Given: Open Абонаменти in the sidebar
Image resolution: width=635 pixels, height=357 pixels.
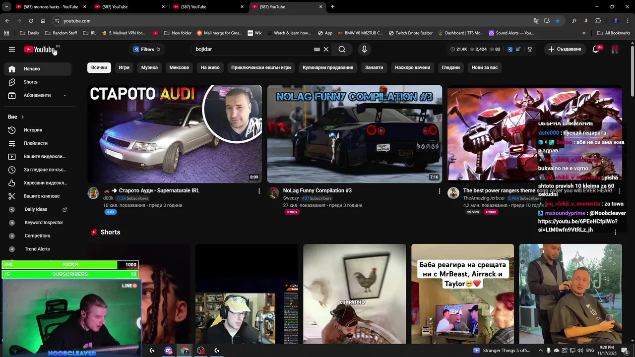Looking at the screenshot, I should pos(38,95).
